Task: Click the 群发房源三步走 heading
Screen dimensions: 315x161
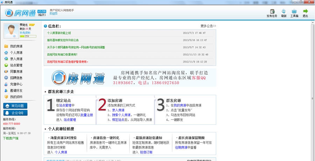Action: pyautogui.click(x=61, y=92)
